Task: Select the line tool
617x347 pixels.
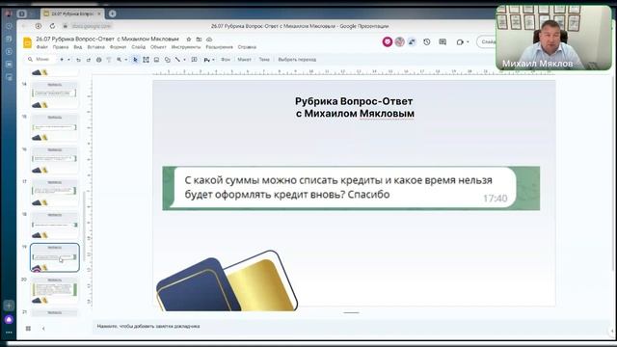Action: coord(177,60)
